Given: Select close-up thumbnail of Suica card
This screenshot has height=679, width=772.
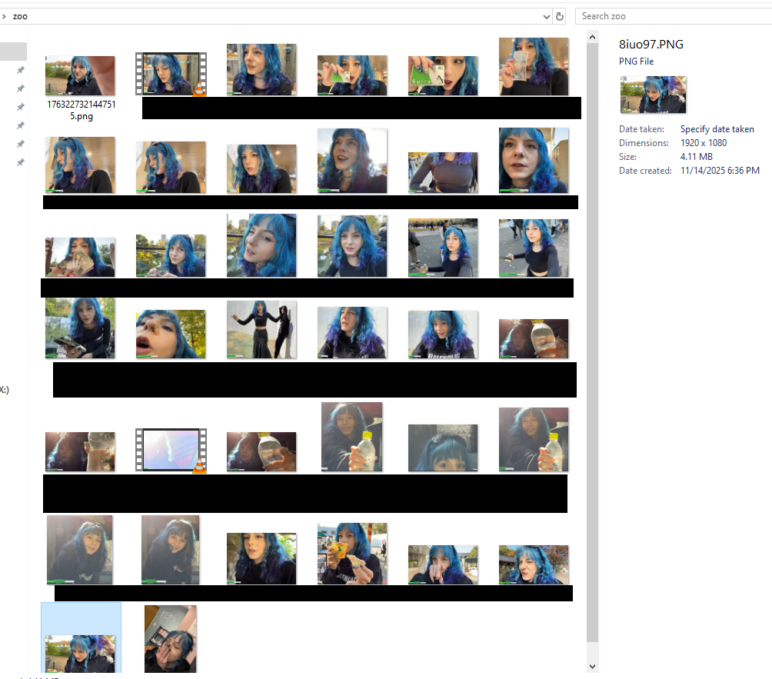Looking at the screenshot, I should 443,75.
